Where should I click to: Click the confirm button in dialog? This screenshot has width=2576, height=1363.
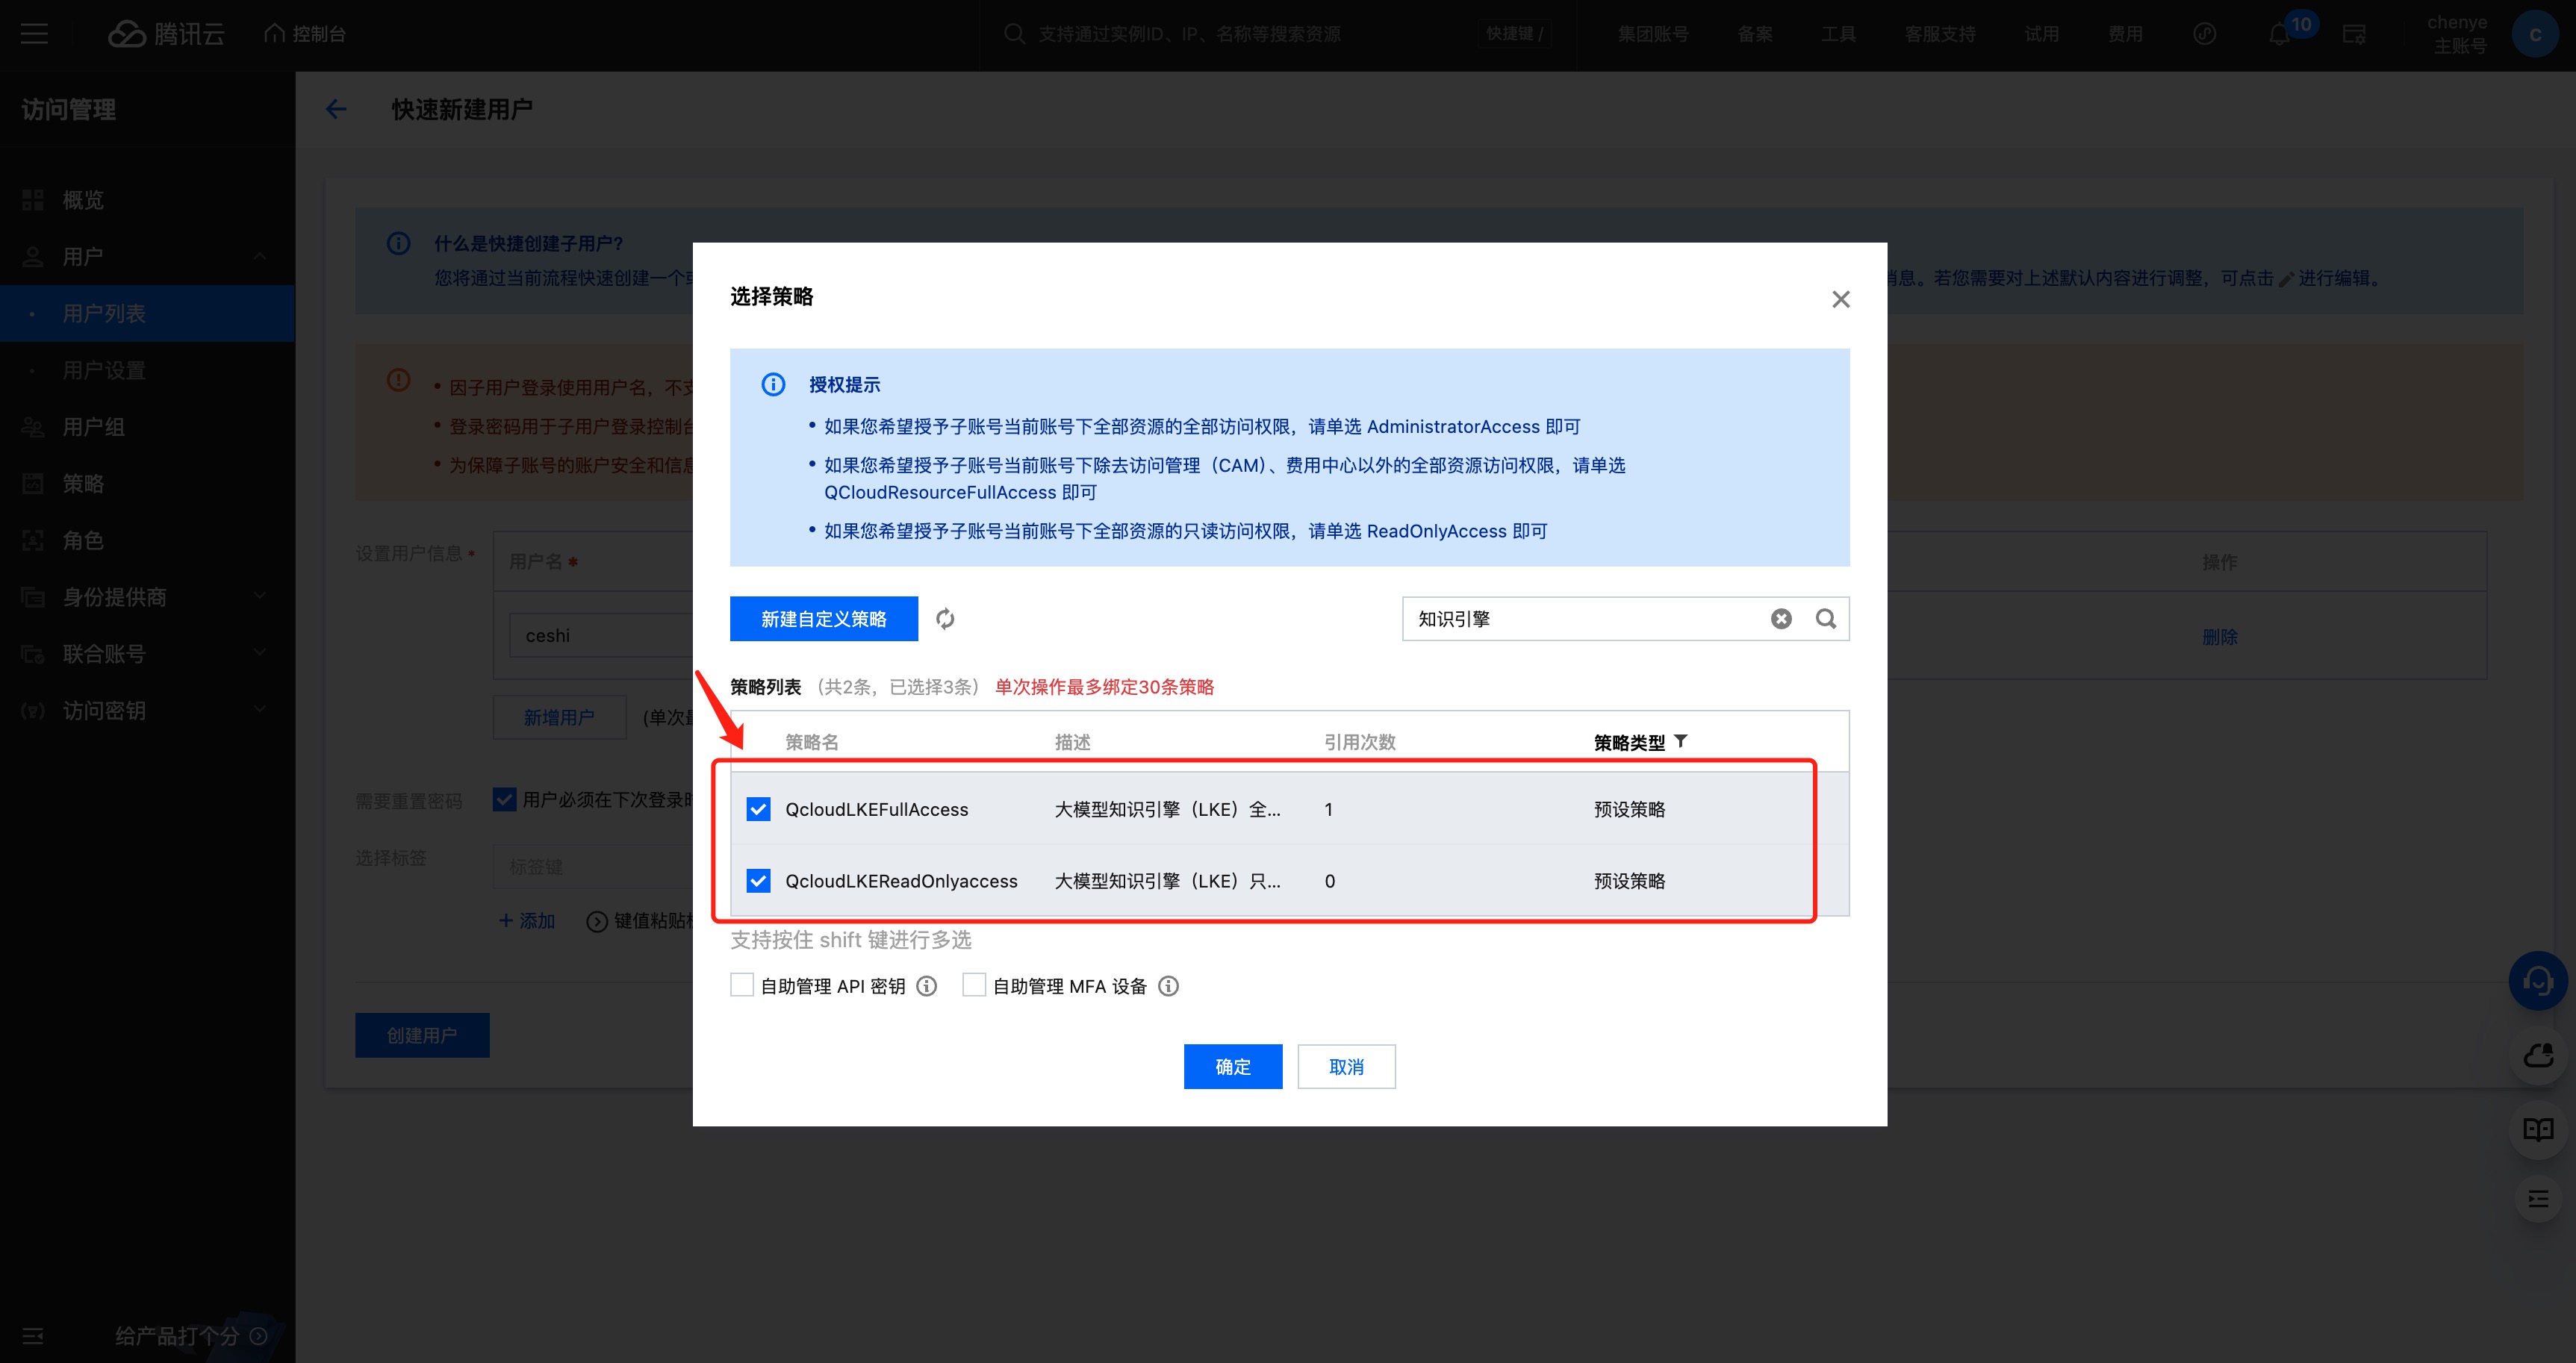1232,1066
